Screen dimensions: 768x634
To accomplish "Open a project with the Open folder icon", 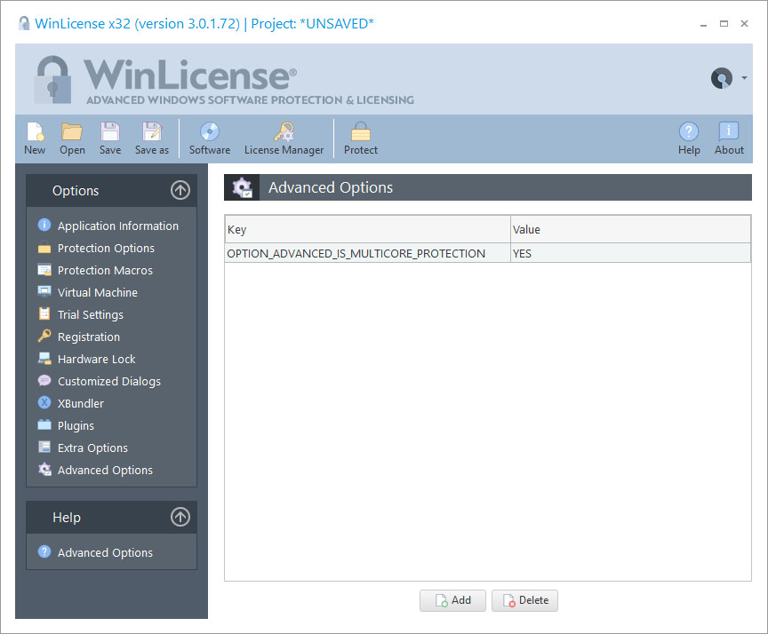I will (72, 132).
